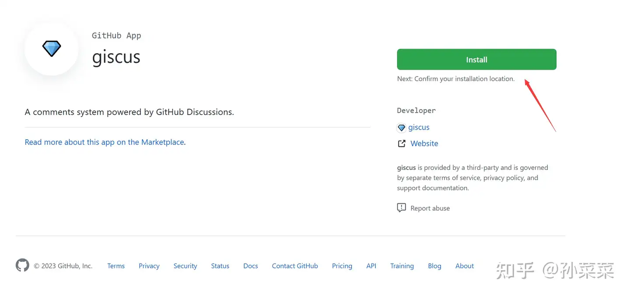
Task: Click Contact GitHub in the footer
Action: [295, 266]
